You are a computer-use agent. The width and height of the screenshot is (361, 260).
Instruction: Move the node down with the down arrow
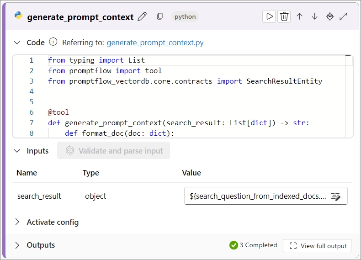coord(314,16)
